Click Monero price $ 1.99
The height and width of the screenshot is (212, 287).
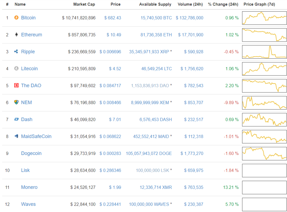[x=115, y=187]
